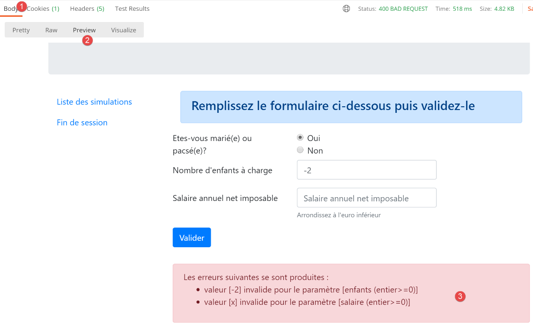Select the Preview response view
Screen dimensions: 533x332
coord(84,30)
